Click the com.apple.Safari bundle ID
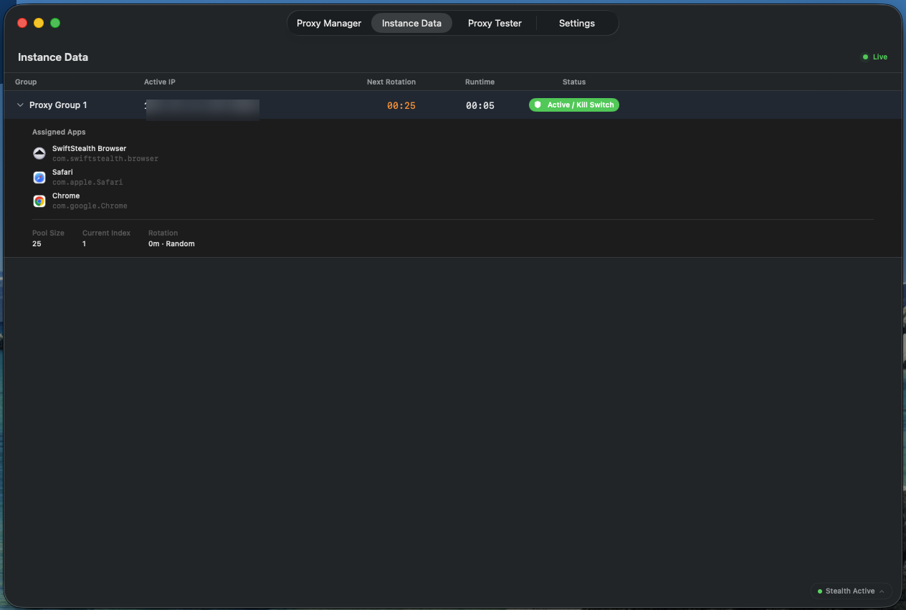Screen dimensions: 906x610 coord(87,182)
